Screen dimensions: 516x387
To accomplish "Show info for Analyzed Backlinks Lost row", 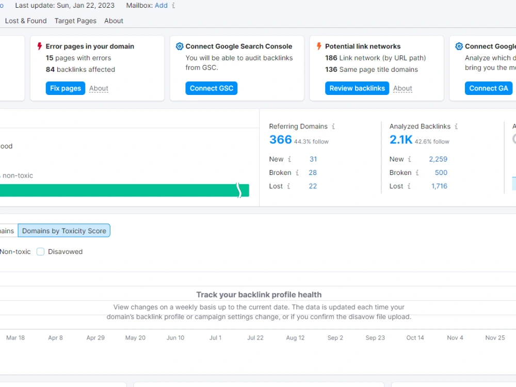I will coord(409,186).
